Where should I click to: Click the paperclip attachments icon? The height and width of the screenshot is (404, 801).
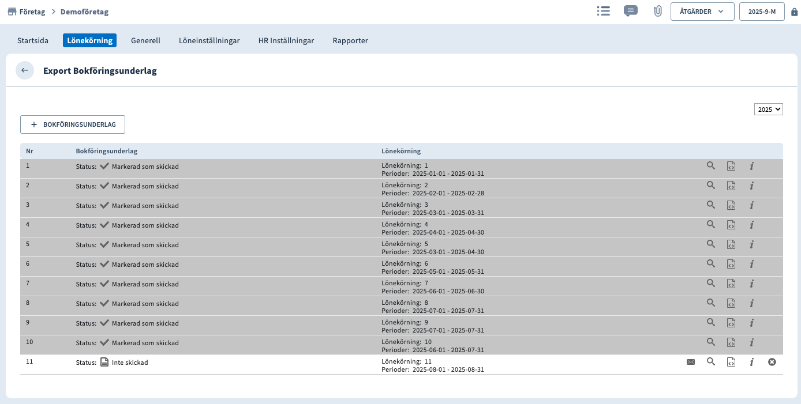click(x=657, y=12)
